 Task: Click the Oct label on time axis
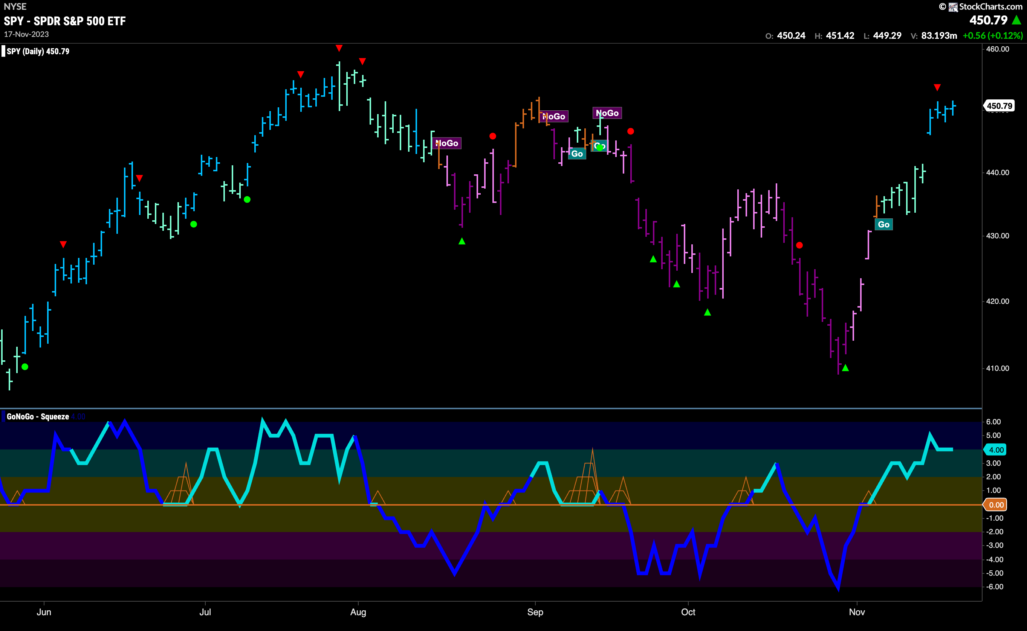[x=688, y=612]
